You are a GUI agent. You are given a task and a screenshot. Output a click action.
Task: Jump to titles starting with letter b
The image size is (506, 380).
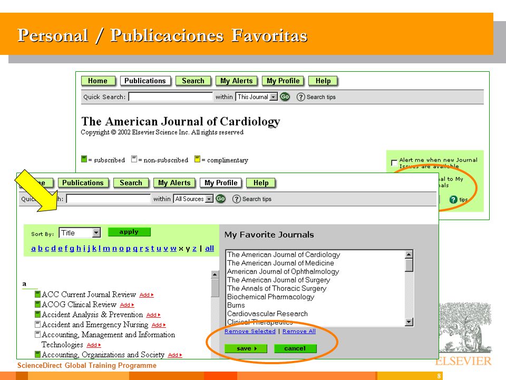(x=41, y=248)
